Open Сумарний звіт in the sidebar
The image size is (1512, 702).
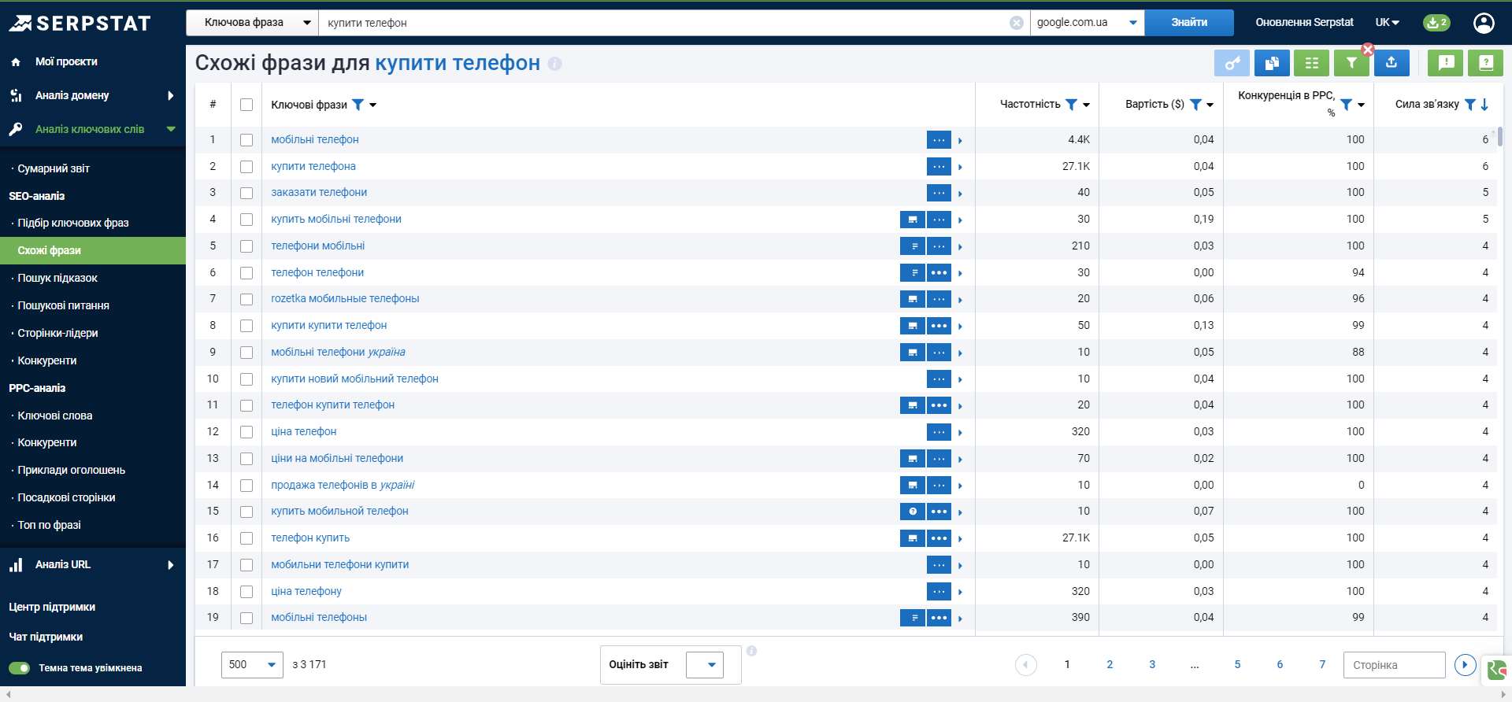click(x=54, y=168)
